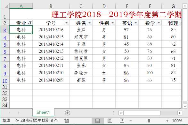
Task: Add a new sheet with plus icon
Action: pyautogui.click(x=68, y=113)
